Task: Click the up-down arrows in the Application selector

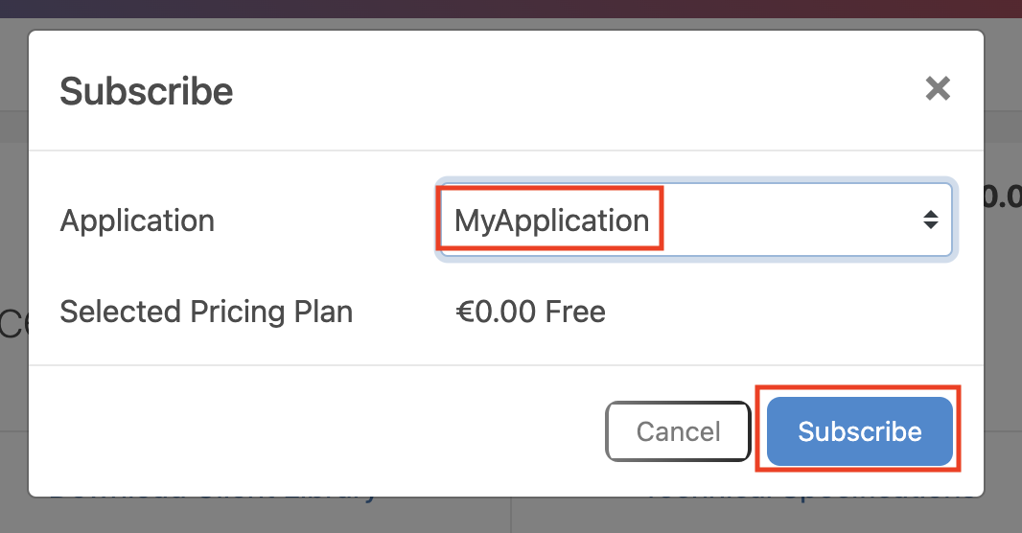Action: [x=930, y=220]
